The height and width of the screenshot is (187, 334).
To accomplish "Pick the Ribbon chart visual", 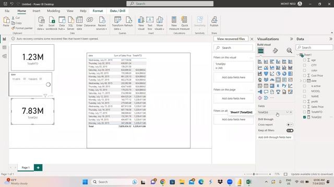I will click(290, 68).
